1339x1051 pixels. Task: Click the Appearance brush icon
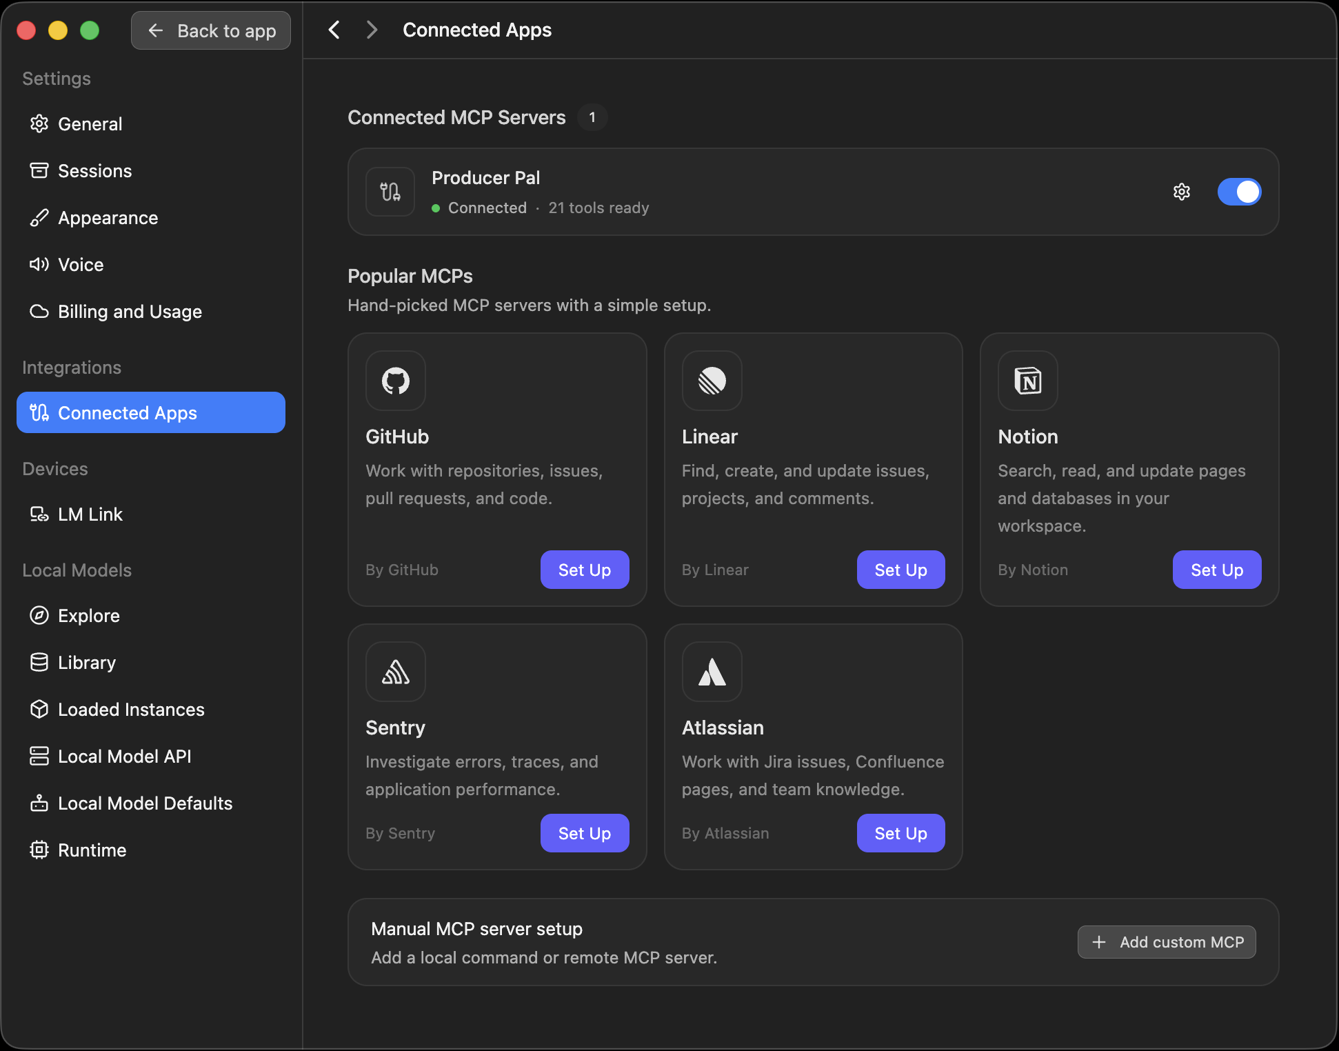39,217
